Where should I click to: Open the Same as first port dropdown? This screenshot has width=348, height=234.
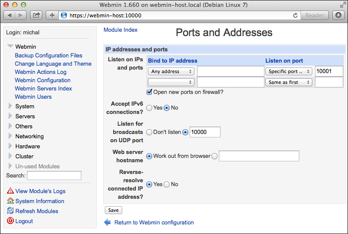(289, 82)
